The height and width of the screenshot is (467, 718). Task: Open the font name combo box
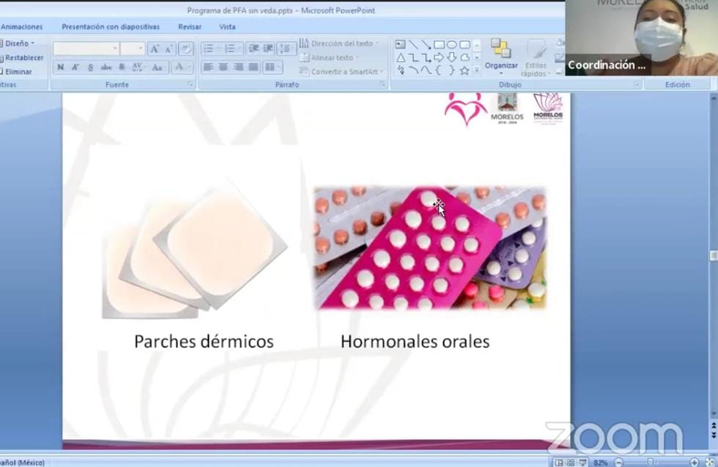click(x=85, y=49)
